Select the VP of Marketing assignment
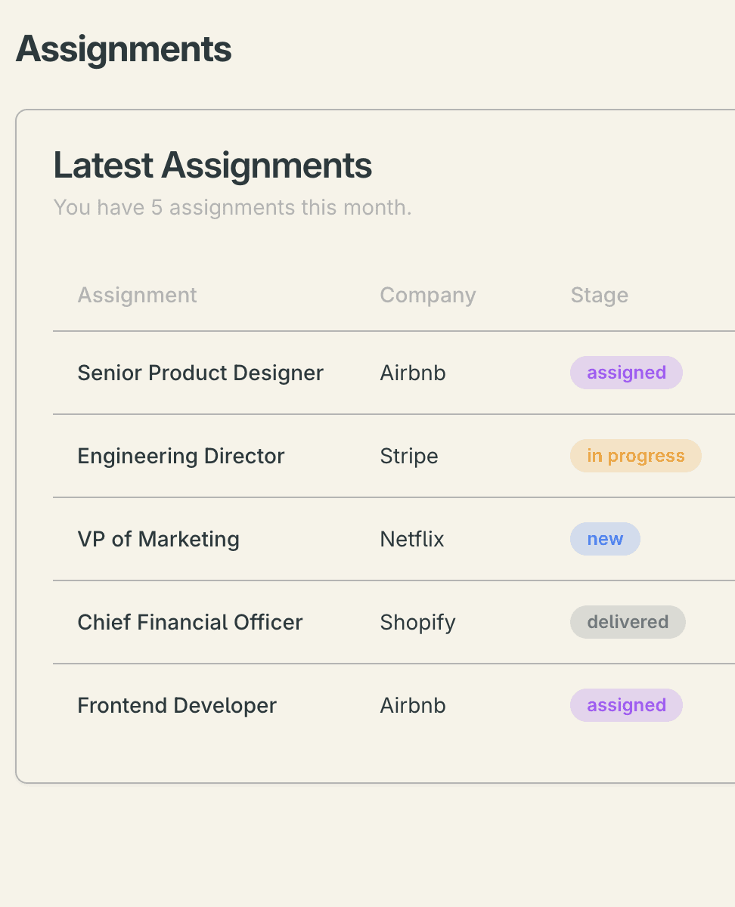735x907 pixels. click(x=158, y=539)
